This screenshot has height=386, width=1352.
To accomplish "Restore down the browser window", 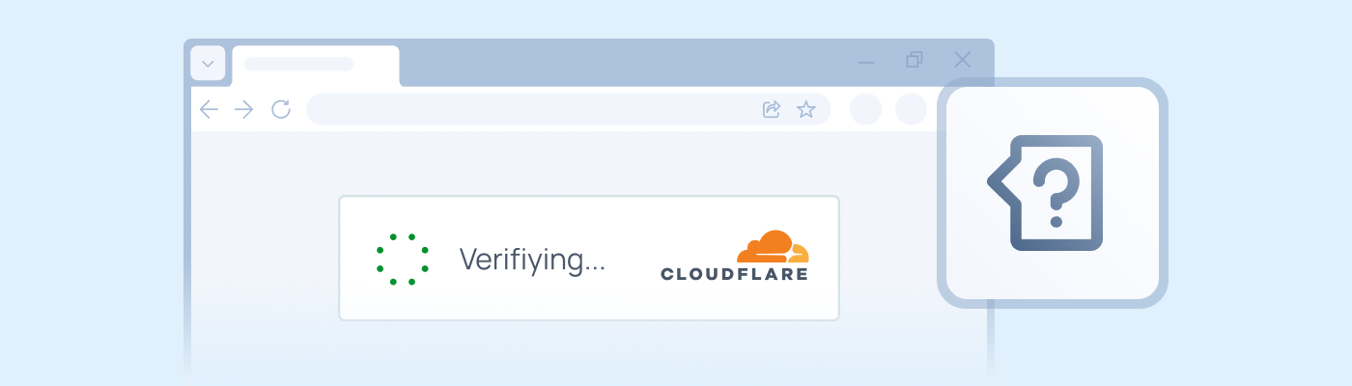I will click(915, 60).
